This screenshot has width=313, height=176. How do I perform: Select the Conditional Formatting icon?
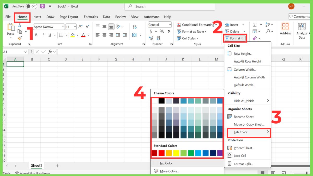tap(179, 25)
